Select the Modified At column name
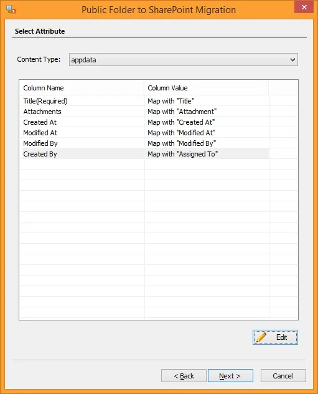 tap(40, 133)
